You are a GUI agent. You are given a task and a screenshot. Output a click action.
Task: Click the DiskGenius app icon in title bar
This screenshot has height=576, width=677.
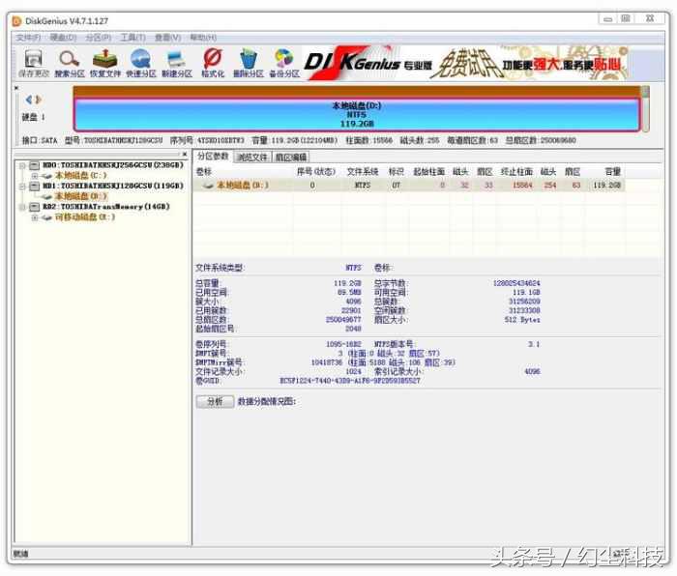coord(16,20)
